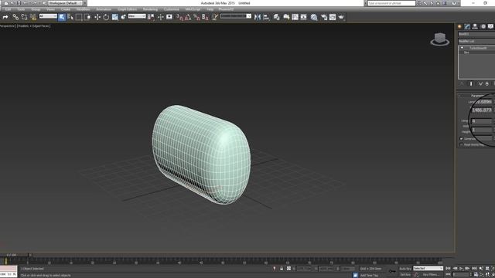Toggle the 3D Snaps button
The width and height of the screenshot is (495, 278).
click(x=179, y=17)
